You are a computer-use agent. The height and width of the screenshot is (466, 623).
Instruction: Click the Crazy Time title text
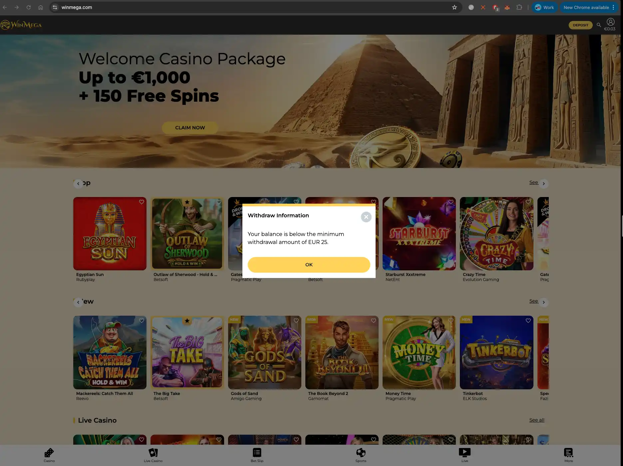(474, 274)
